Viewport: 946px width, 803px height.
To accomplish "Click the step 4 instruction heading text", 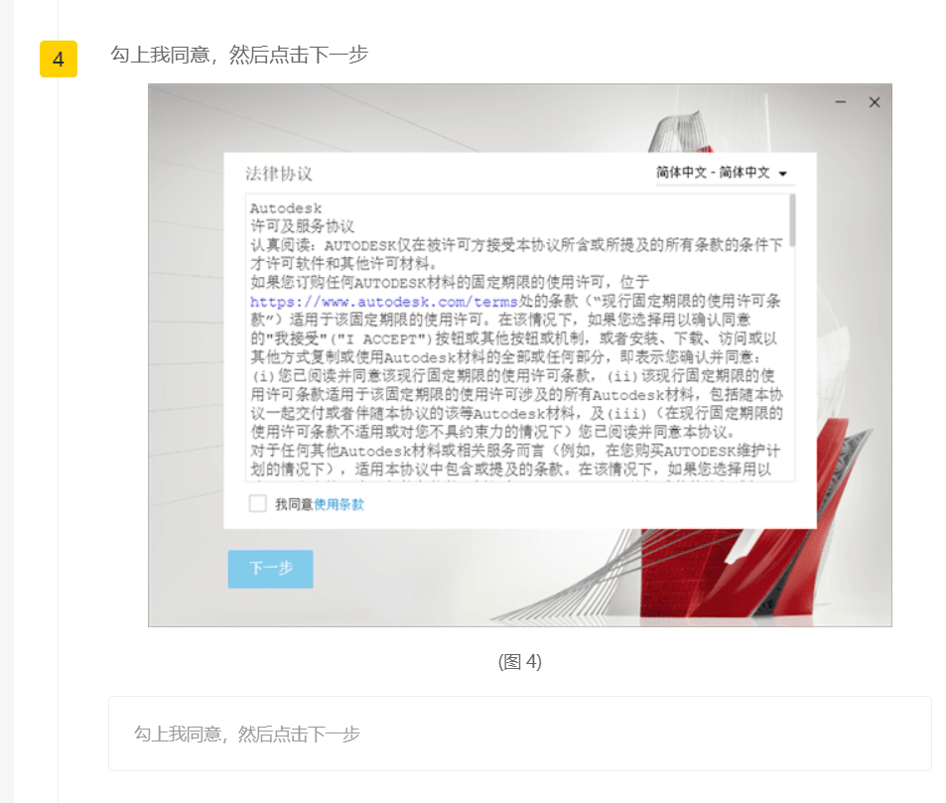I will (x=239, y=55).
